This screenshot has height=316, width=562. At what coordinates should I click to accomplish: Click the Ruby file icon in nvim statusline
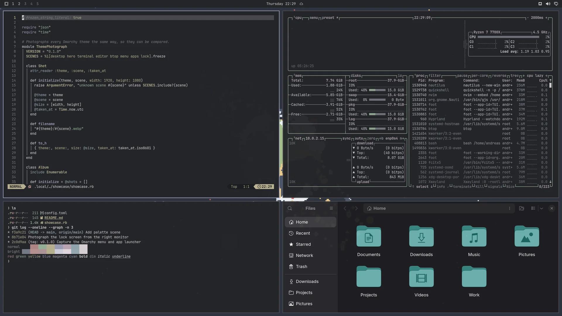click(x=30, y=187)
